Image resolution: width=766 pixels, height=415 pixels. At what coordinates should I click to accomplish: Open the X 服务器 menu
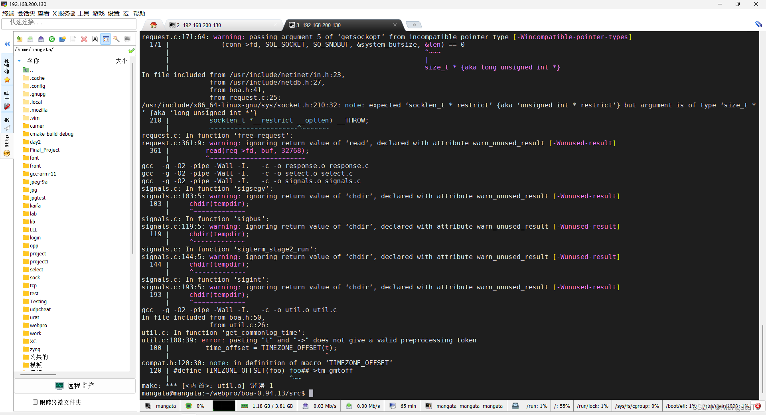tap(64, 13)
